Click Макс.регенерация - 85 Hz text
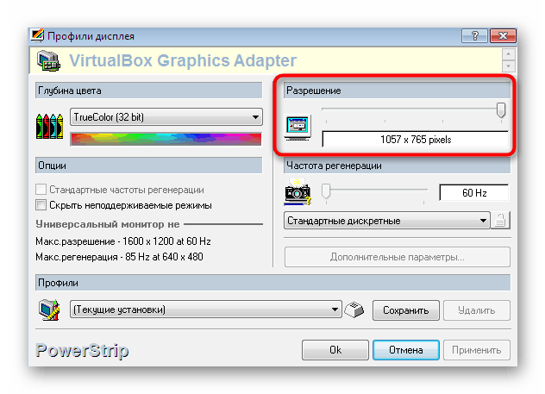 pos(119,257)
